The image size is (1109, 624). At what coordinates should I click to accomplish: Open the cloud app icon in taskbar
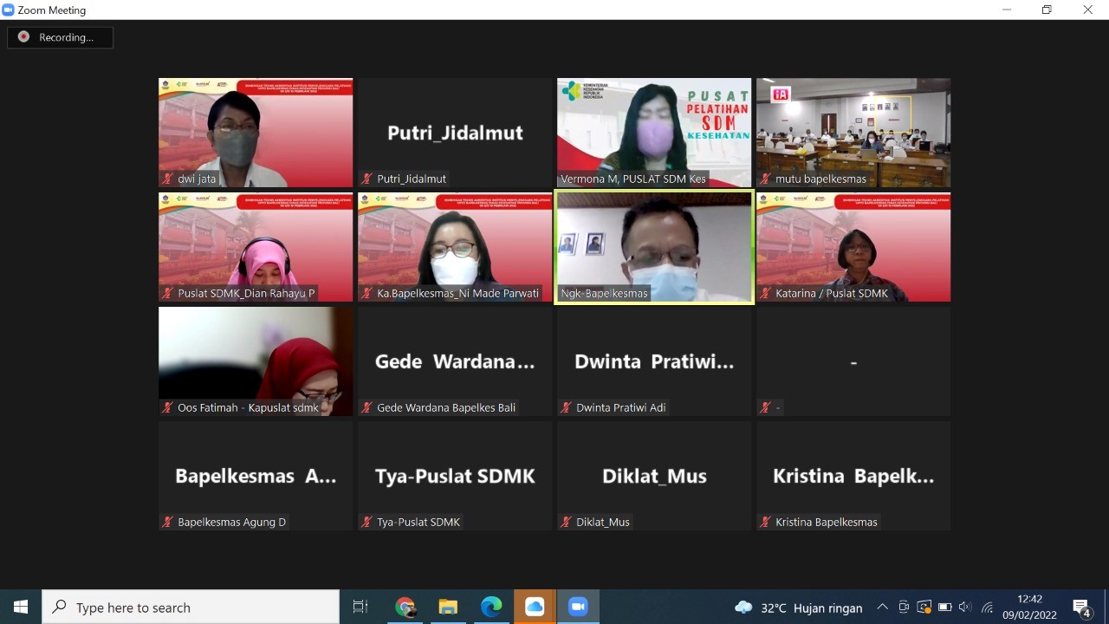(535, 607)
